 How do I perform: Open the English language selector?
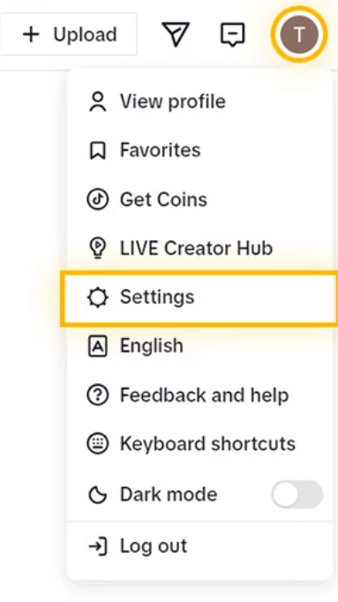tap(199, 346)
